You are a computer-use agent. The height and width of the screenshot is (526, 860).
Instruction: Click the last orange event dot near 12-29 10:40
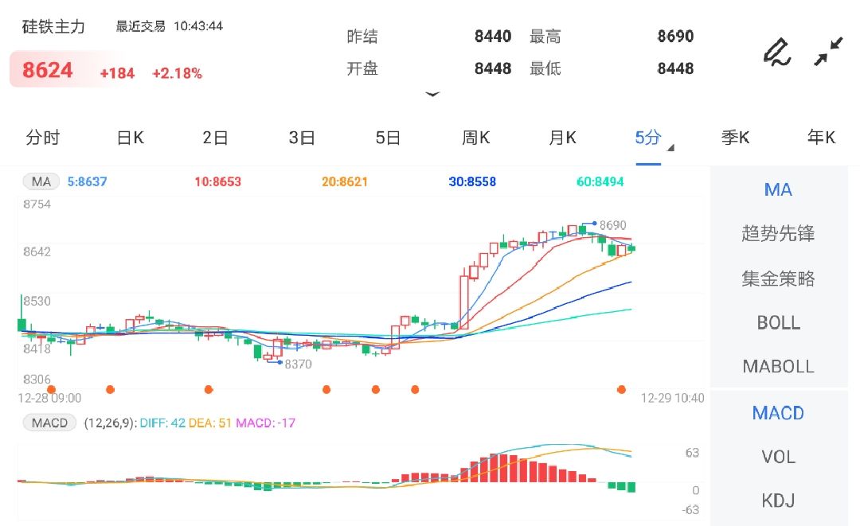click(x=621, y=390)
